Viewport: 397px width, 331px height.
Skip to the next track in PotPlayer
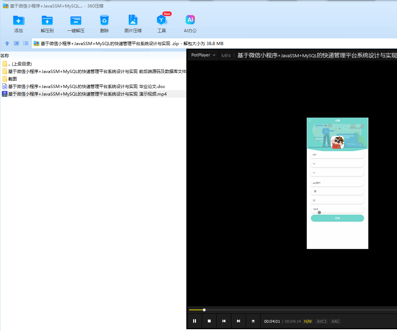239,321
